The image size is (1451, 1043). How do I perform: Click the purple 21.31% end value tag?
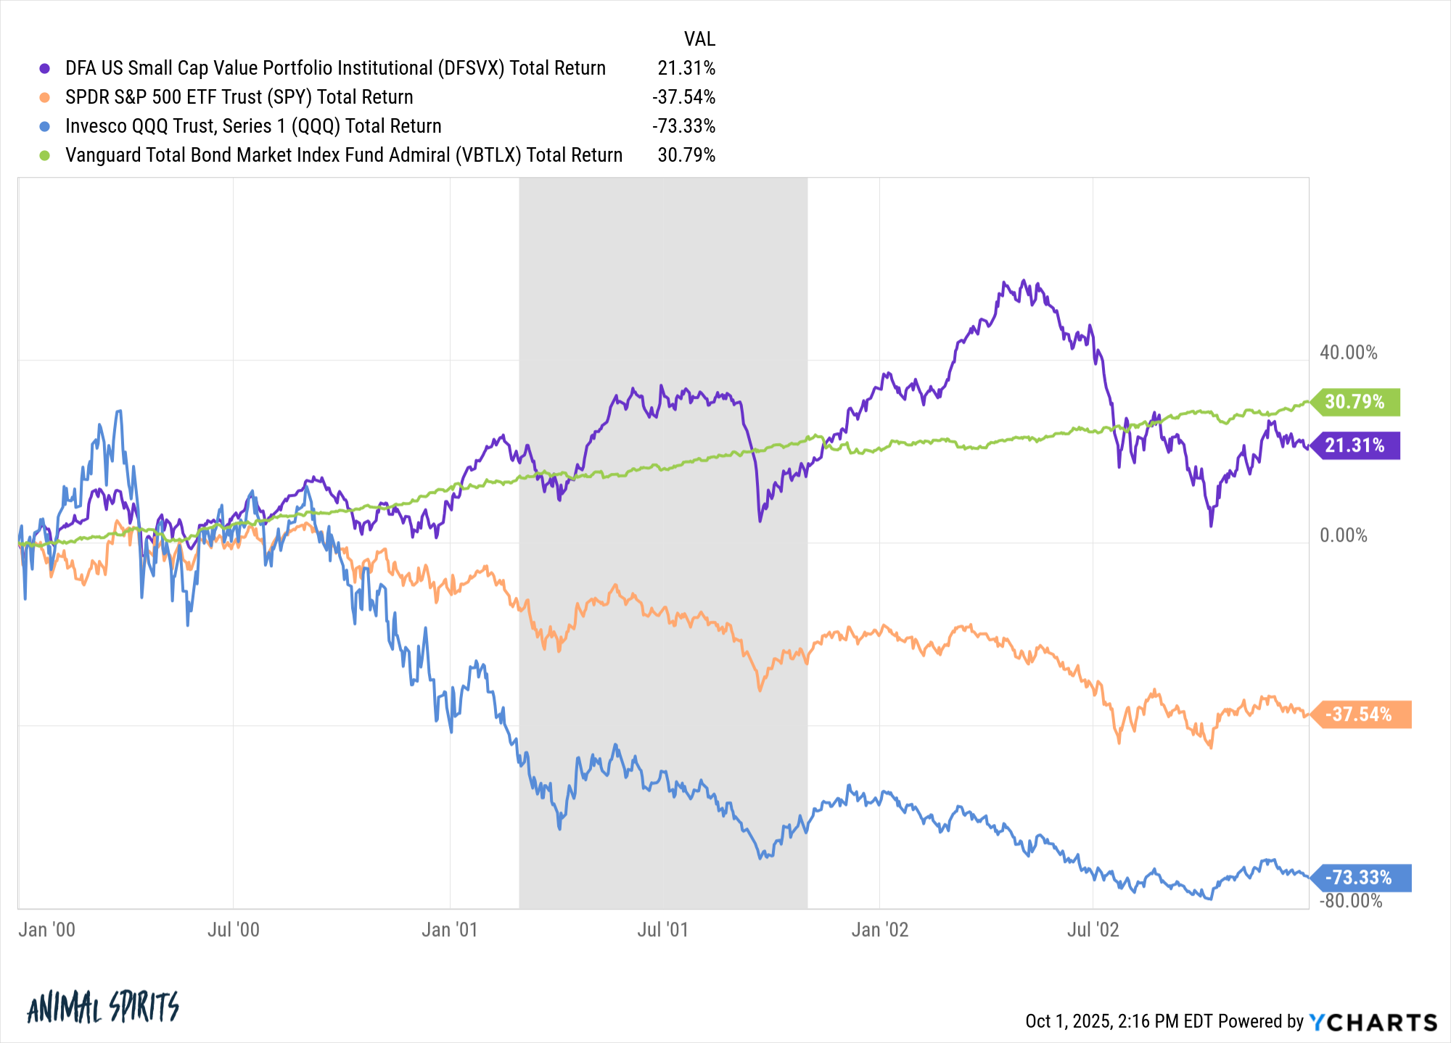click(1355, 445)
